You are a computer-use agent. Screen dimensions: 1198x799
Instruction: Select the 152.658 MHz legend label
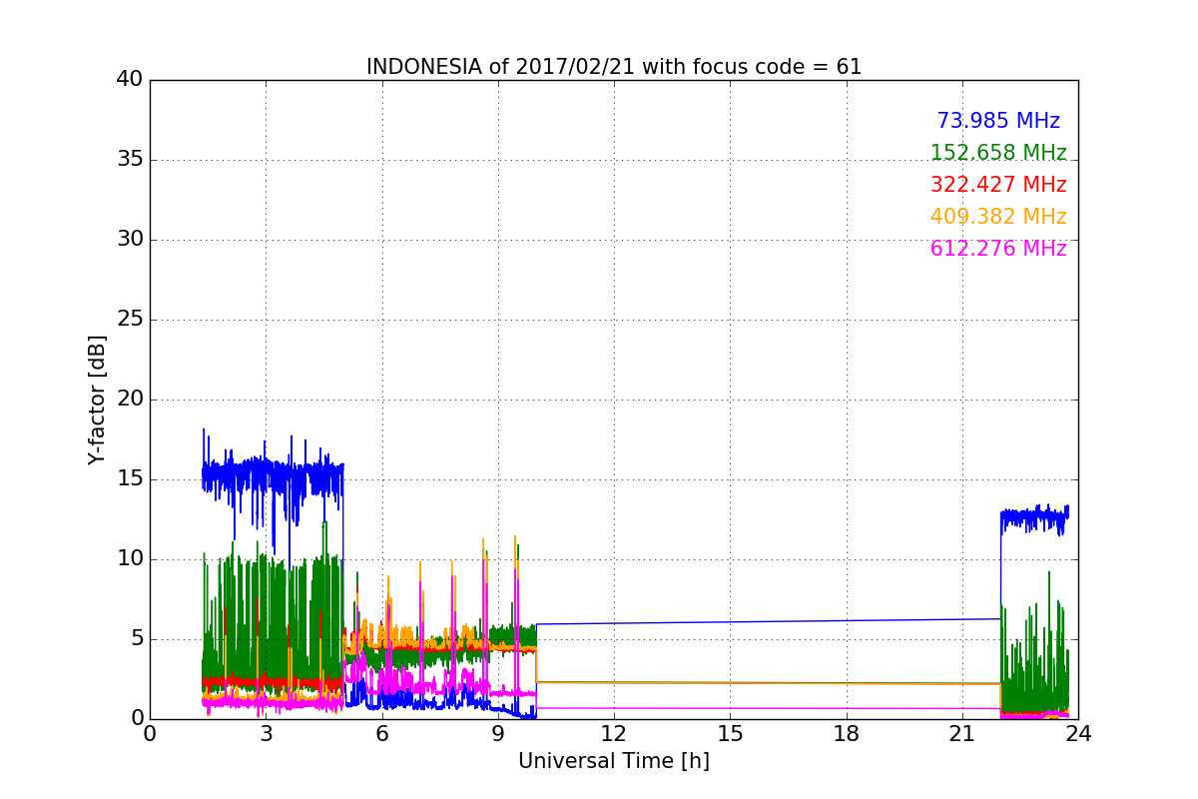[x=998, y=153]
